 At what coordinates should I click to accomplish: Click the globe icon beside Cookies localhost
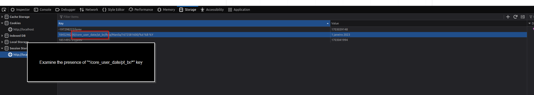10,29
